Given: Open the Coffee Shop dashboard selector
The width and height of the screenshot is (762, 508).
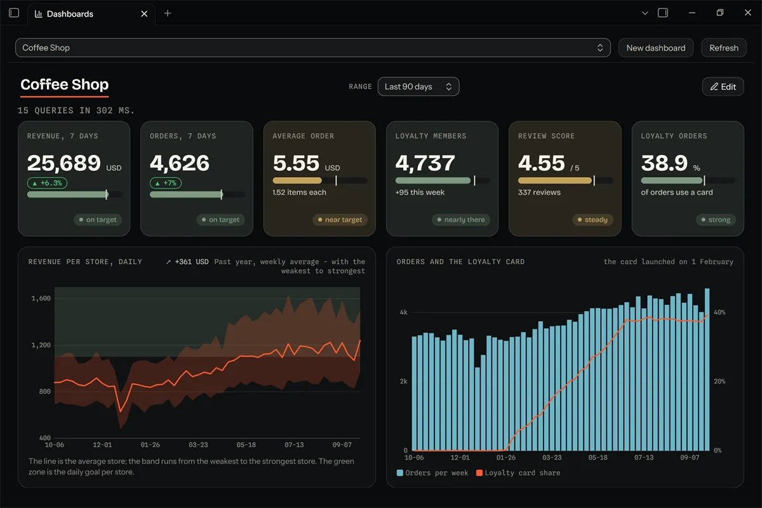Looking at the screenshot, I should point(313,48).
